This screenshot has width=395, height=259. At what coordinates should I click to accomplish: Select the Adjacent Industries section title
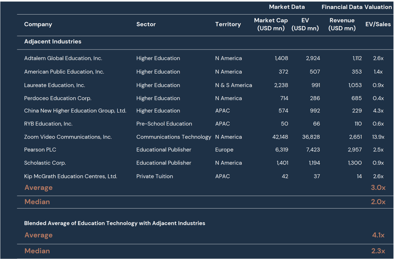[x=53, y=41]
